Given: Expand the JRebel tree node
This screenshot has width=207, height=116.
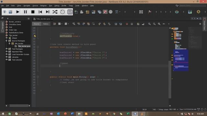Looking at the screenshot, I should (x=6, y=38).
